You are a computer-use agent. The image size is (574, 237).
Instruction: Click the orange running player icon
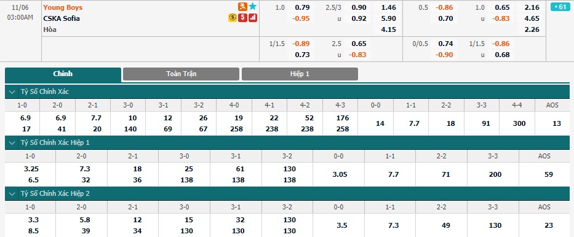click(x=242, y=7)
